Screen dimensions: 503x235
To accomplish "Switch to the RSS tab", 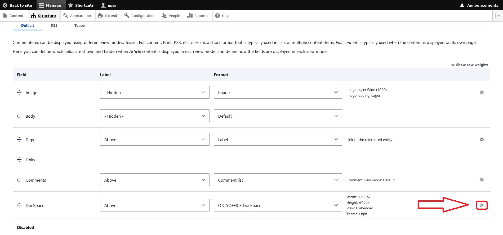I will [x=54, y=25].
